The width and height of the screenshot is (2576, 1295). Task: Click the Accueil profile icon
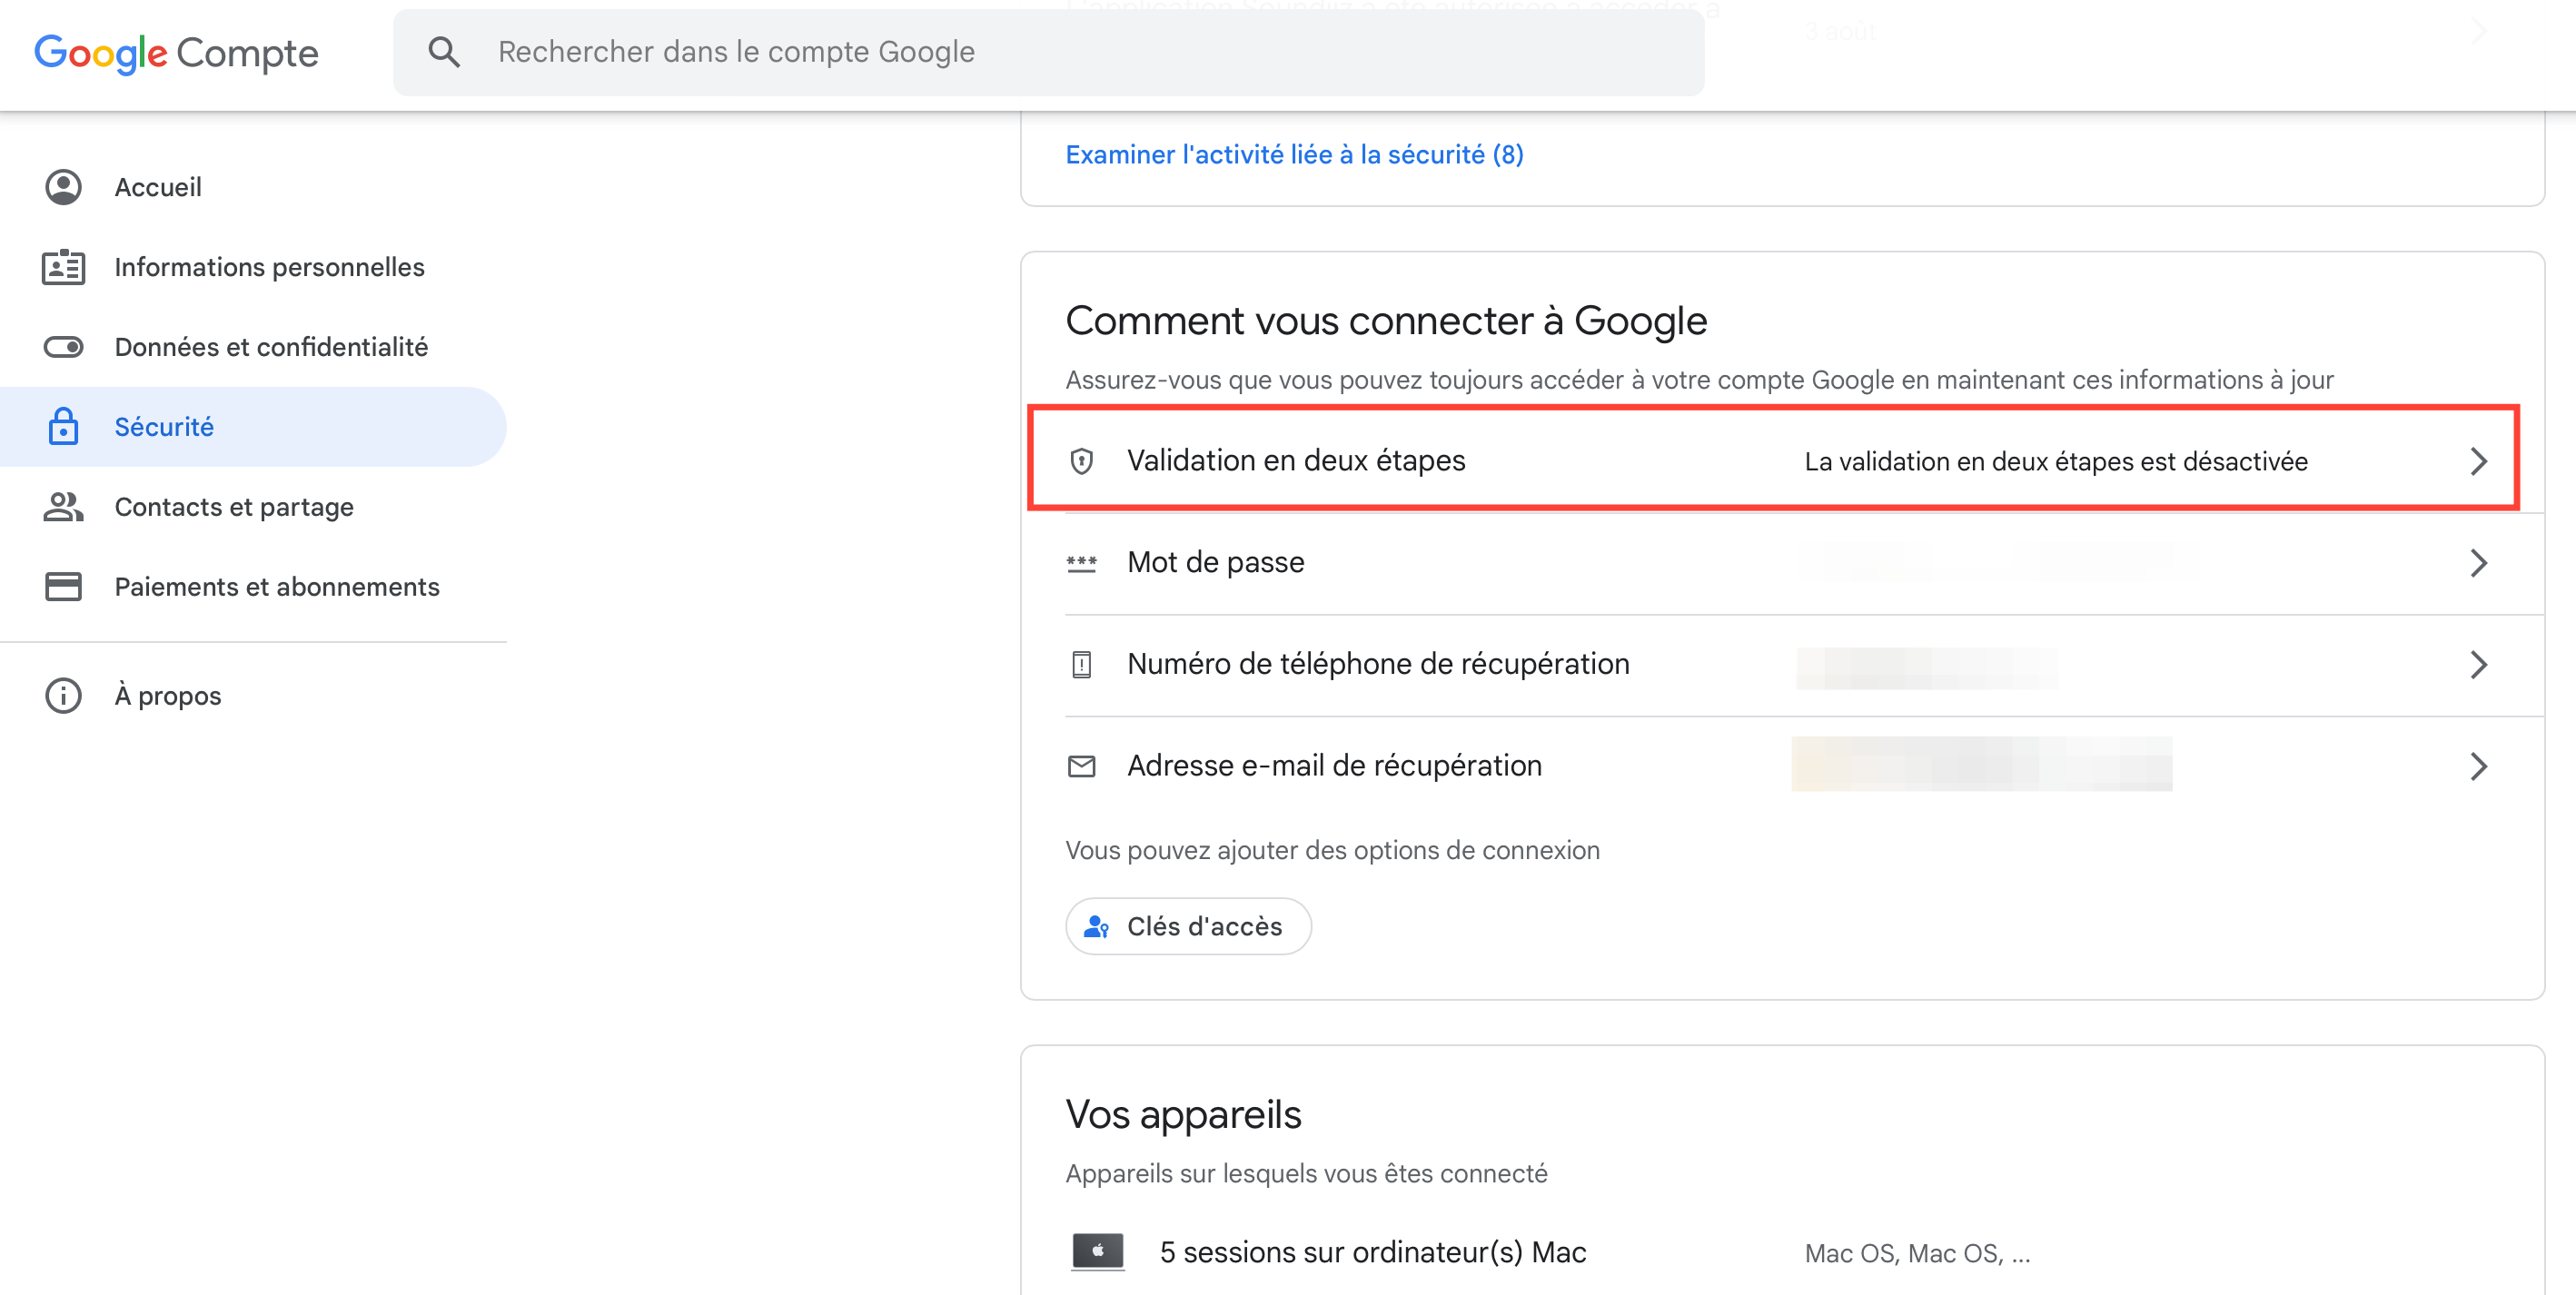click(x=63, y=187)
